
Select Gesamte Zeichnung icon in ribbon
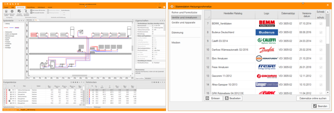point(19,11)
